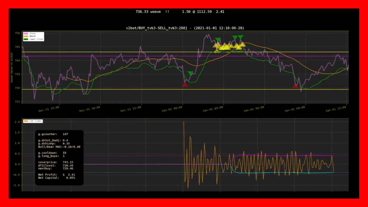
Task: Click the 'Bull/Bear MAV' stat row
Action: [59, 147]
